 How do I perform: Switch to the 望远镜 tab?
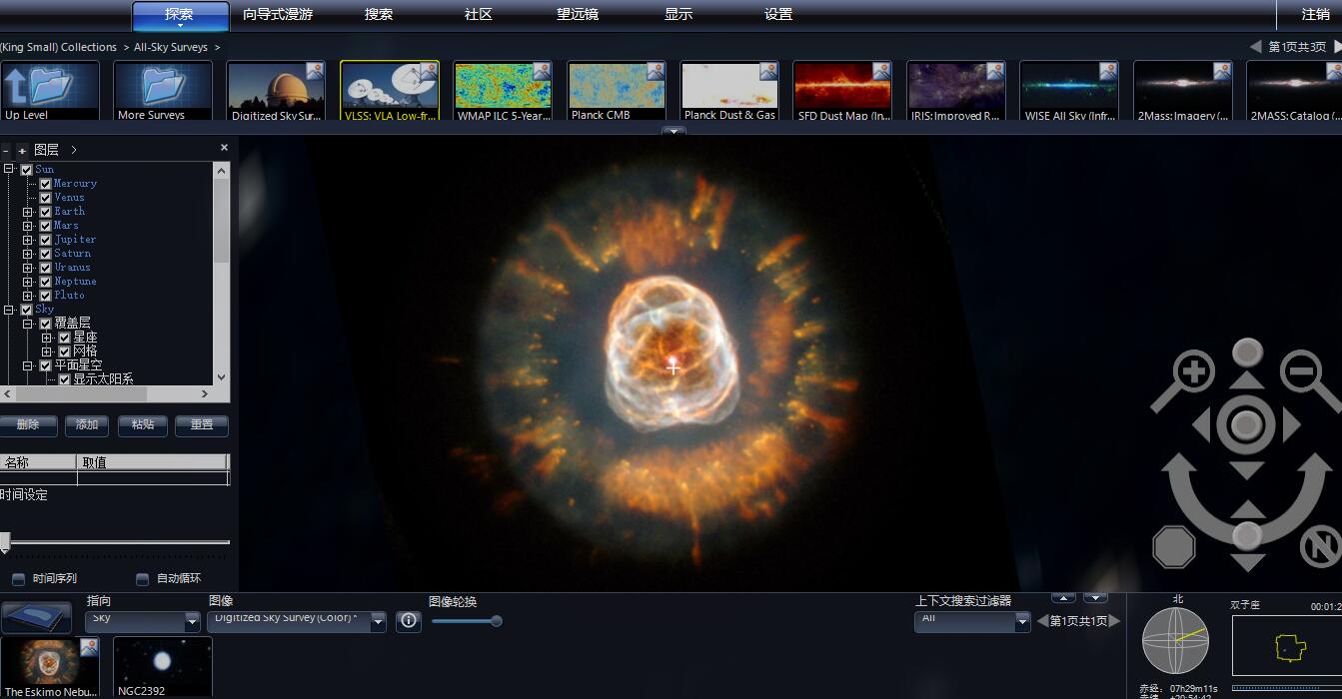click(x=578, y=14)
